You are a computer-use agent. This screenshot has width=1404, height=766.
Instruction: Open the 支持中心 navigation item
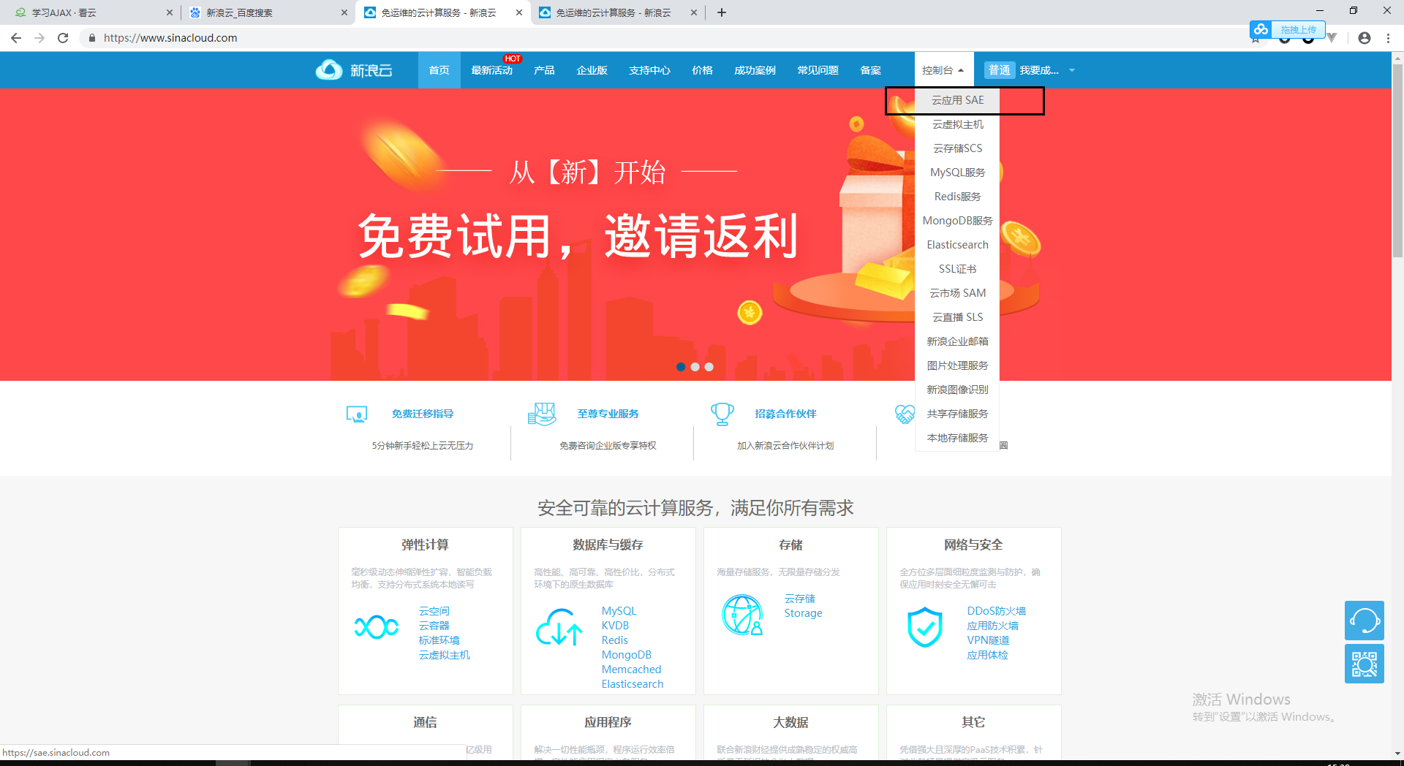click(x=649, y=70)
